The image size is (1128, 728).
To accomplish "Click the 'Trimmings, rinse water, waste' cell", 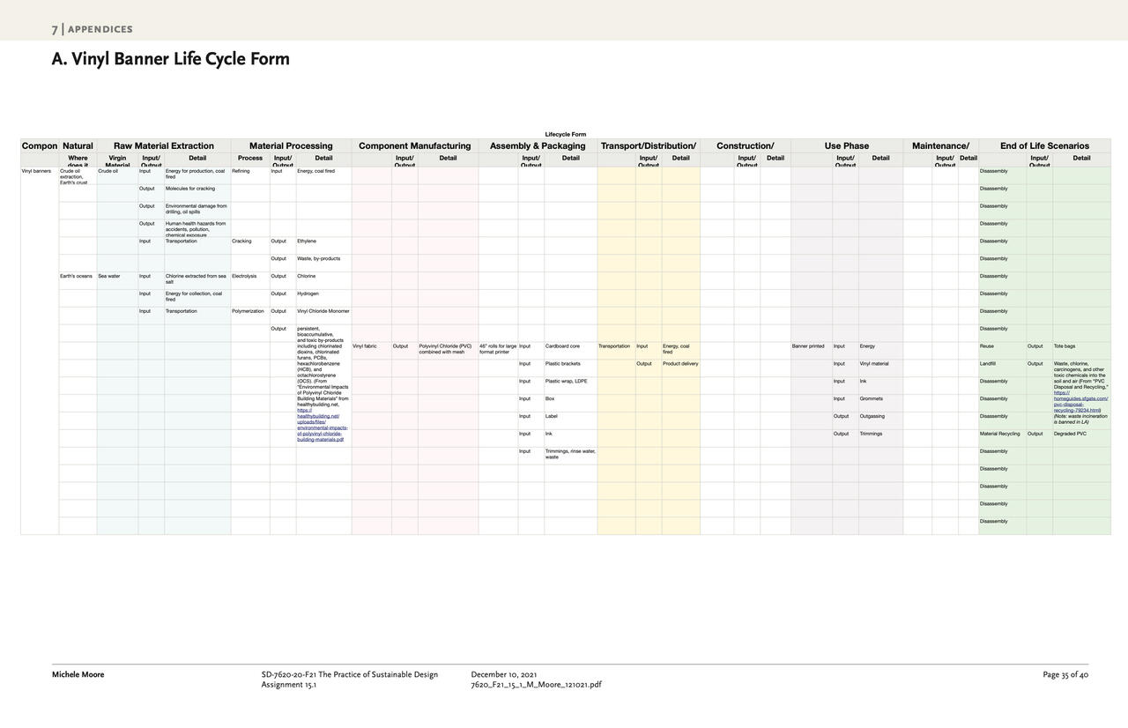I will (570, 454).
